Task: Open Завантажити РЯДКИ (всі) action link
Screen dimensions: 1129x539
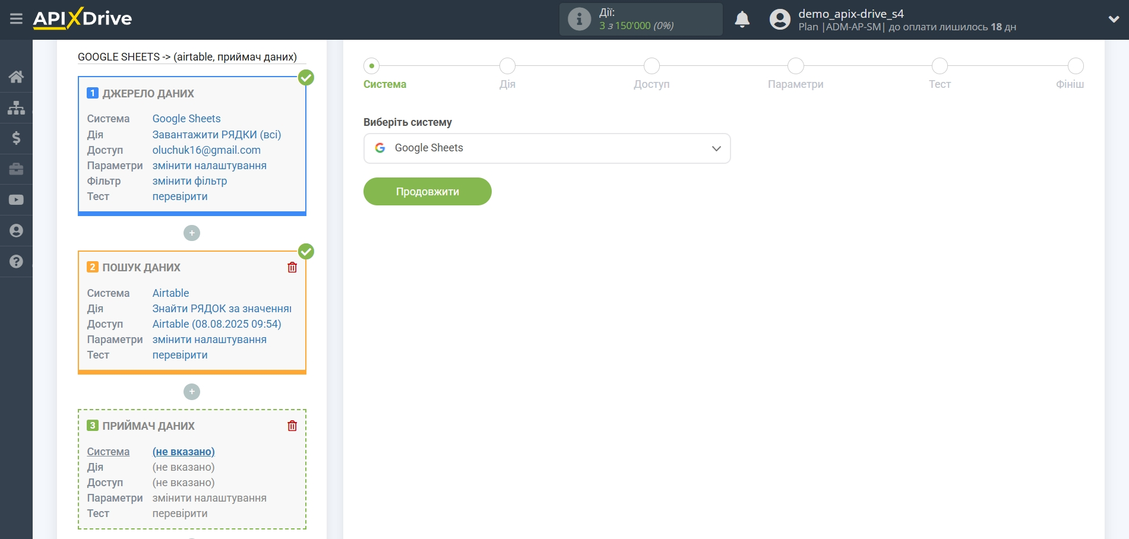Action: tap(217, 135)
